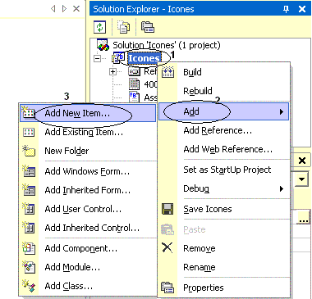Screen dimensions: 312x299
Task: Click the Remove X icon
Action: coord(167,247)
